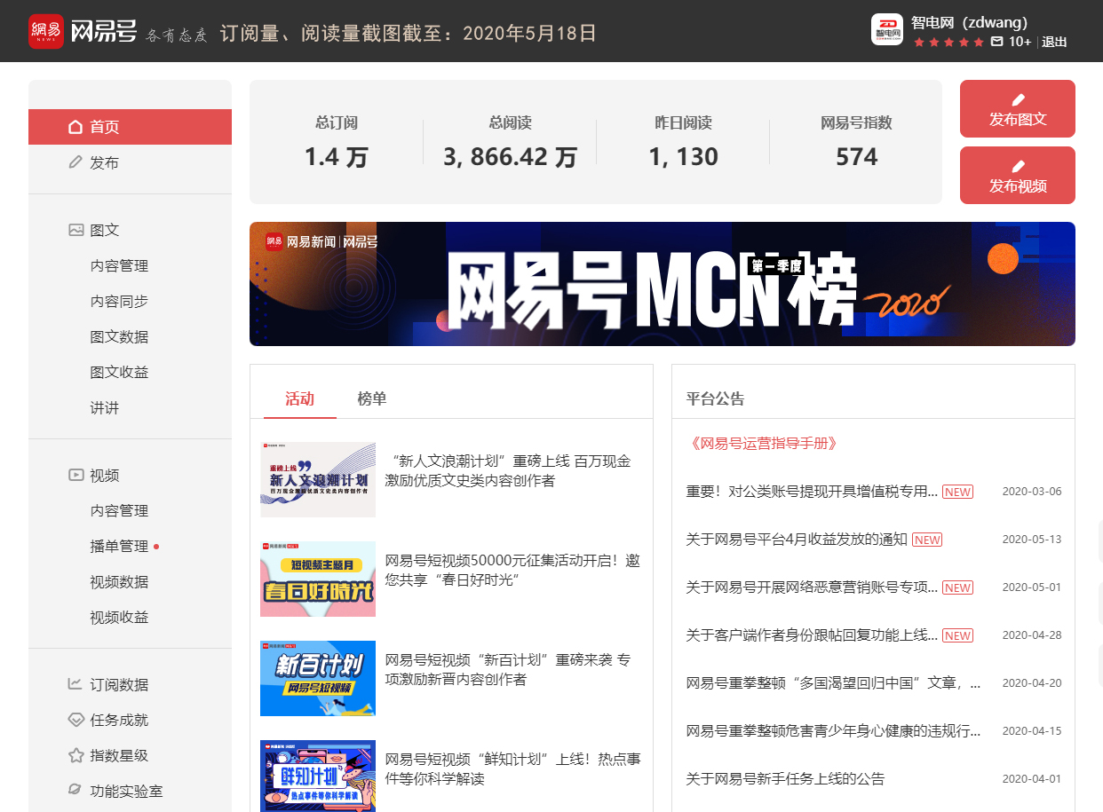Viewport: 1103px width, 812px height.
Task: Open 视频数据 in the sidebar
Action: click(x=119, y=581)
